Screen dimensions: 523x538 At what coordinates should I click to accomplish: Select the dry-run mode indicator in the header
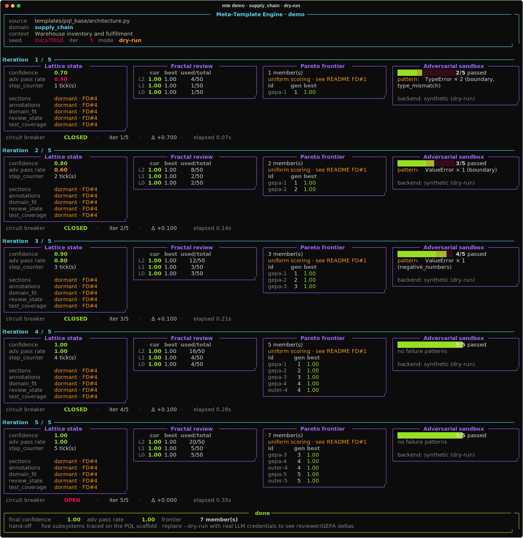pyautogui.click(x=130, y=40)
